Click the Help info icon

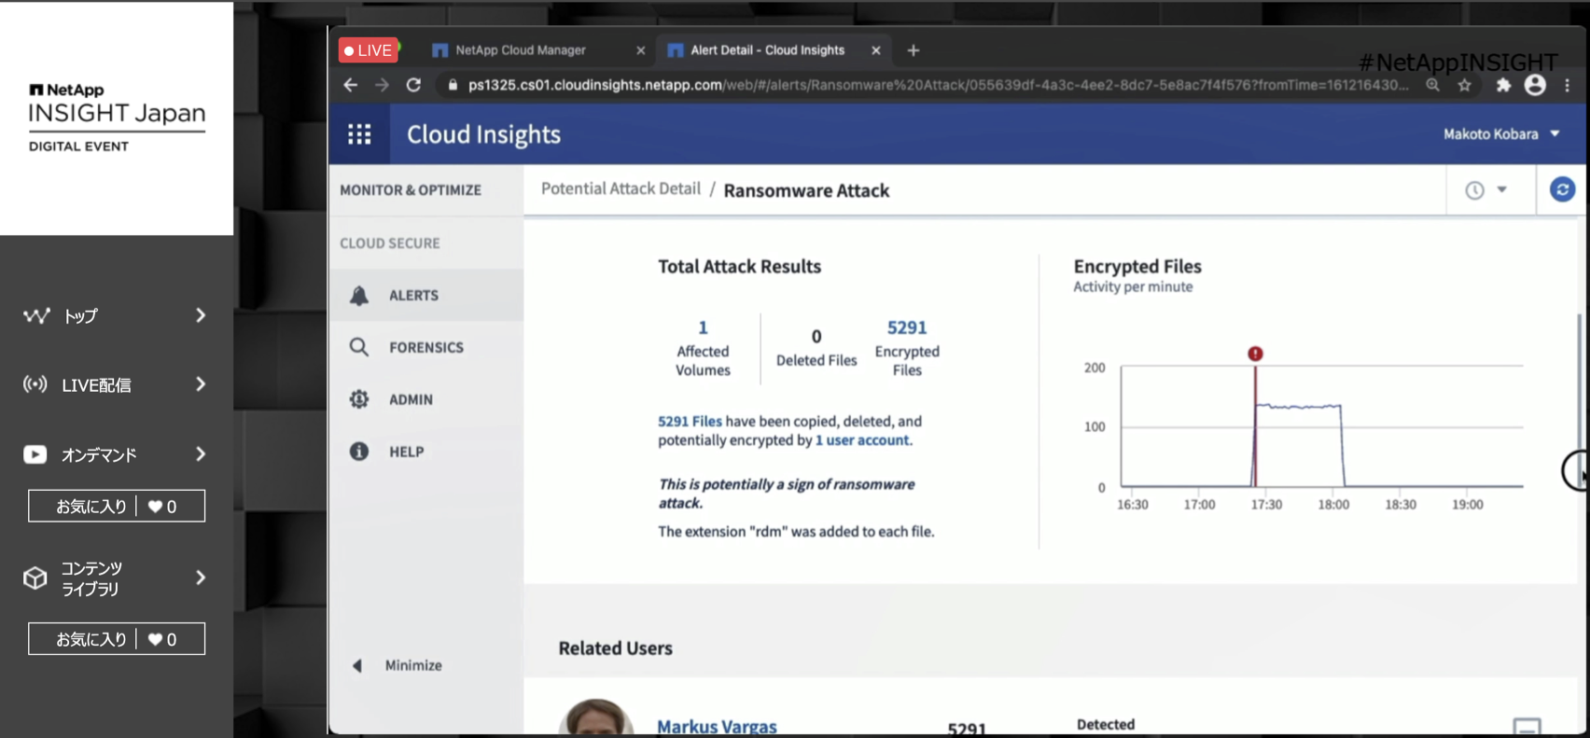point(359,452)
